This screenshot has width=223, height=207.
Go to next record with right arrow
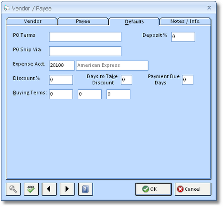[67, 189]
